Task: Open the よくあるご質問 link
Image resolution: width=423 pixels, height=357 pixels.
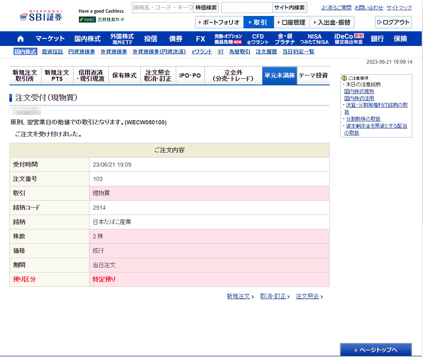Action: pos(336,8)
